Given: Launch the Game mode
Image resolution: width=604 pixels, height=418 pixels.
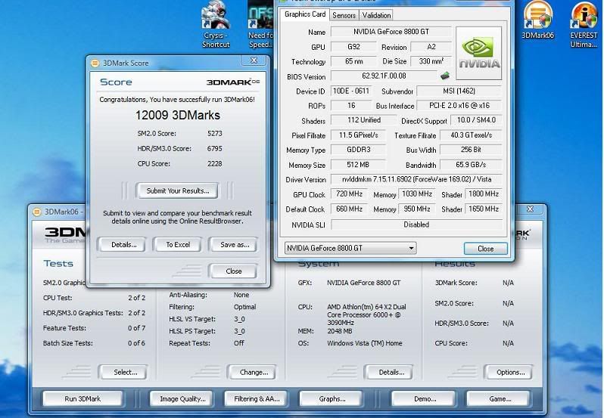Looking at the screenshot, I should click(x=500, y=399).
